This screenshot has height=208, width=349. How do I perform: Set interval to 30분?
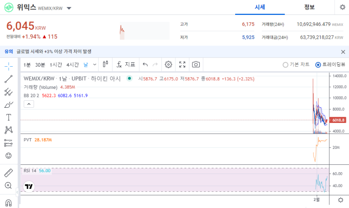coord(40,65)
